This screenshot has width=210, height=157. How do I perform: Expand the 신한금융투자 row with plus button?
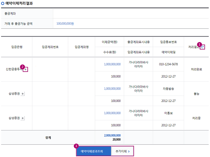[x=25, y=69]
